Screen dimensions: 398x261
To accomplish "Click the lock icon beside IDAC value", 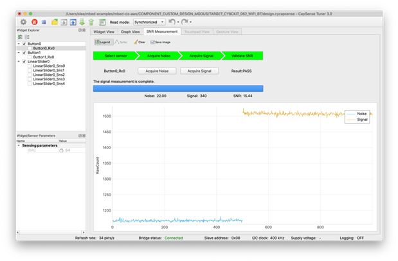I will [x=61, y=150].
